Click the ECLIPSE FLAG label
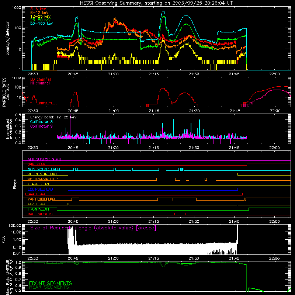 tap(40, 189)
